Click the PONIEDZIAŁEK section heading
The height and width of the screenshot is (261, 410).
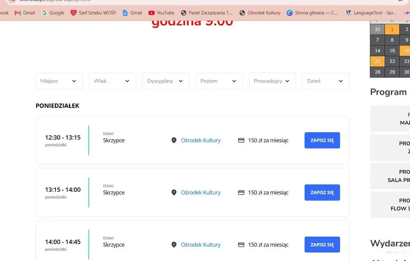point(58,106)
